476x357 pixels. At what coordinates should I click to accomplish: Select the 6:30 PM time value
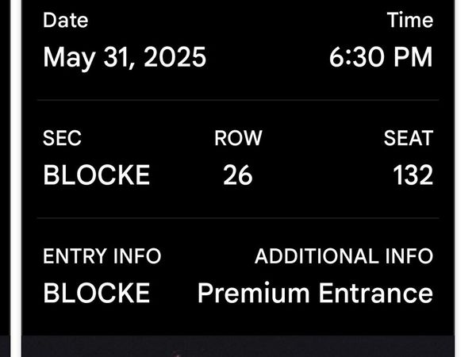click(x=381, y=57)
